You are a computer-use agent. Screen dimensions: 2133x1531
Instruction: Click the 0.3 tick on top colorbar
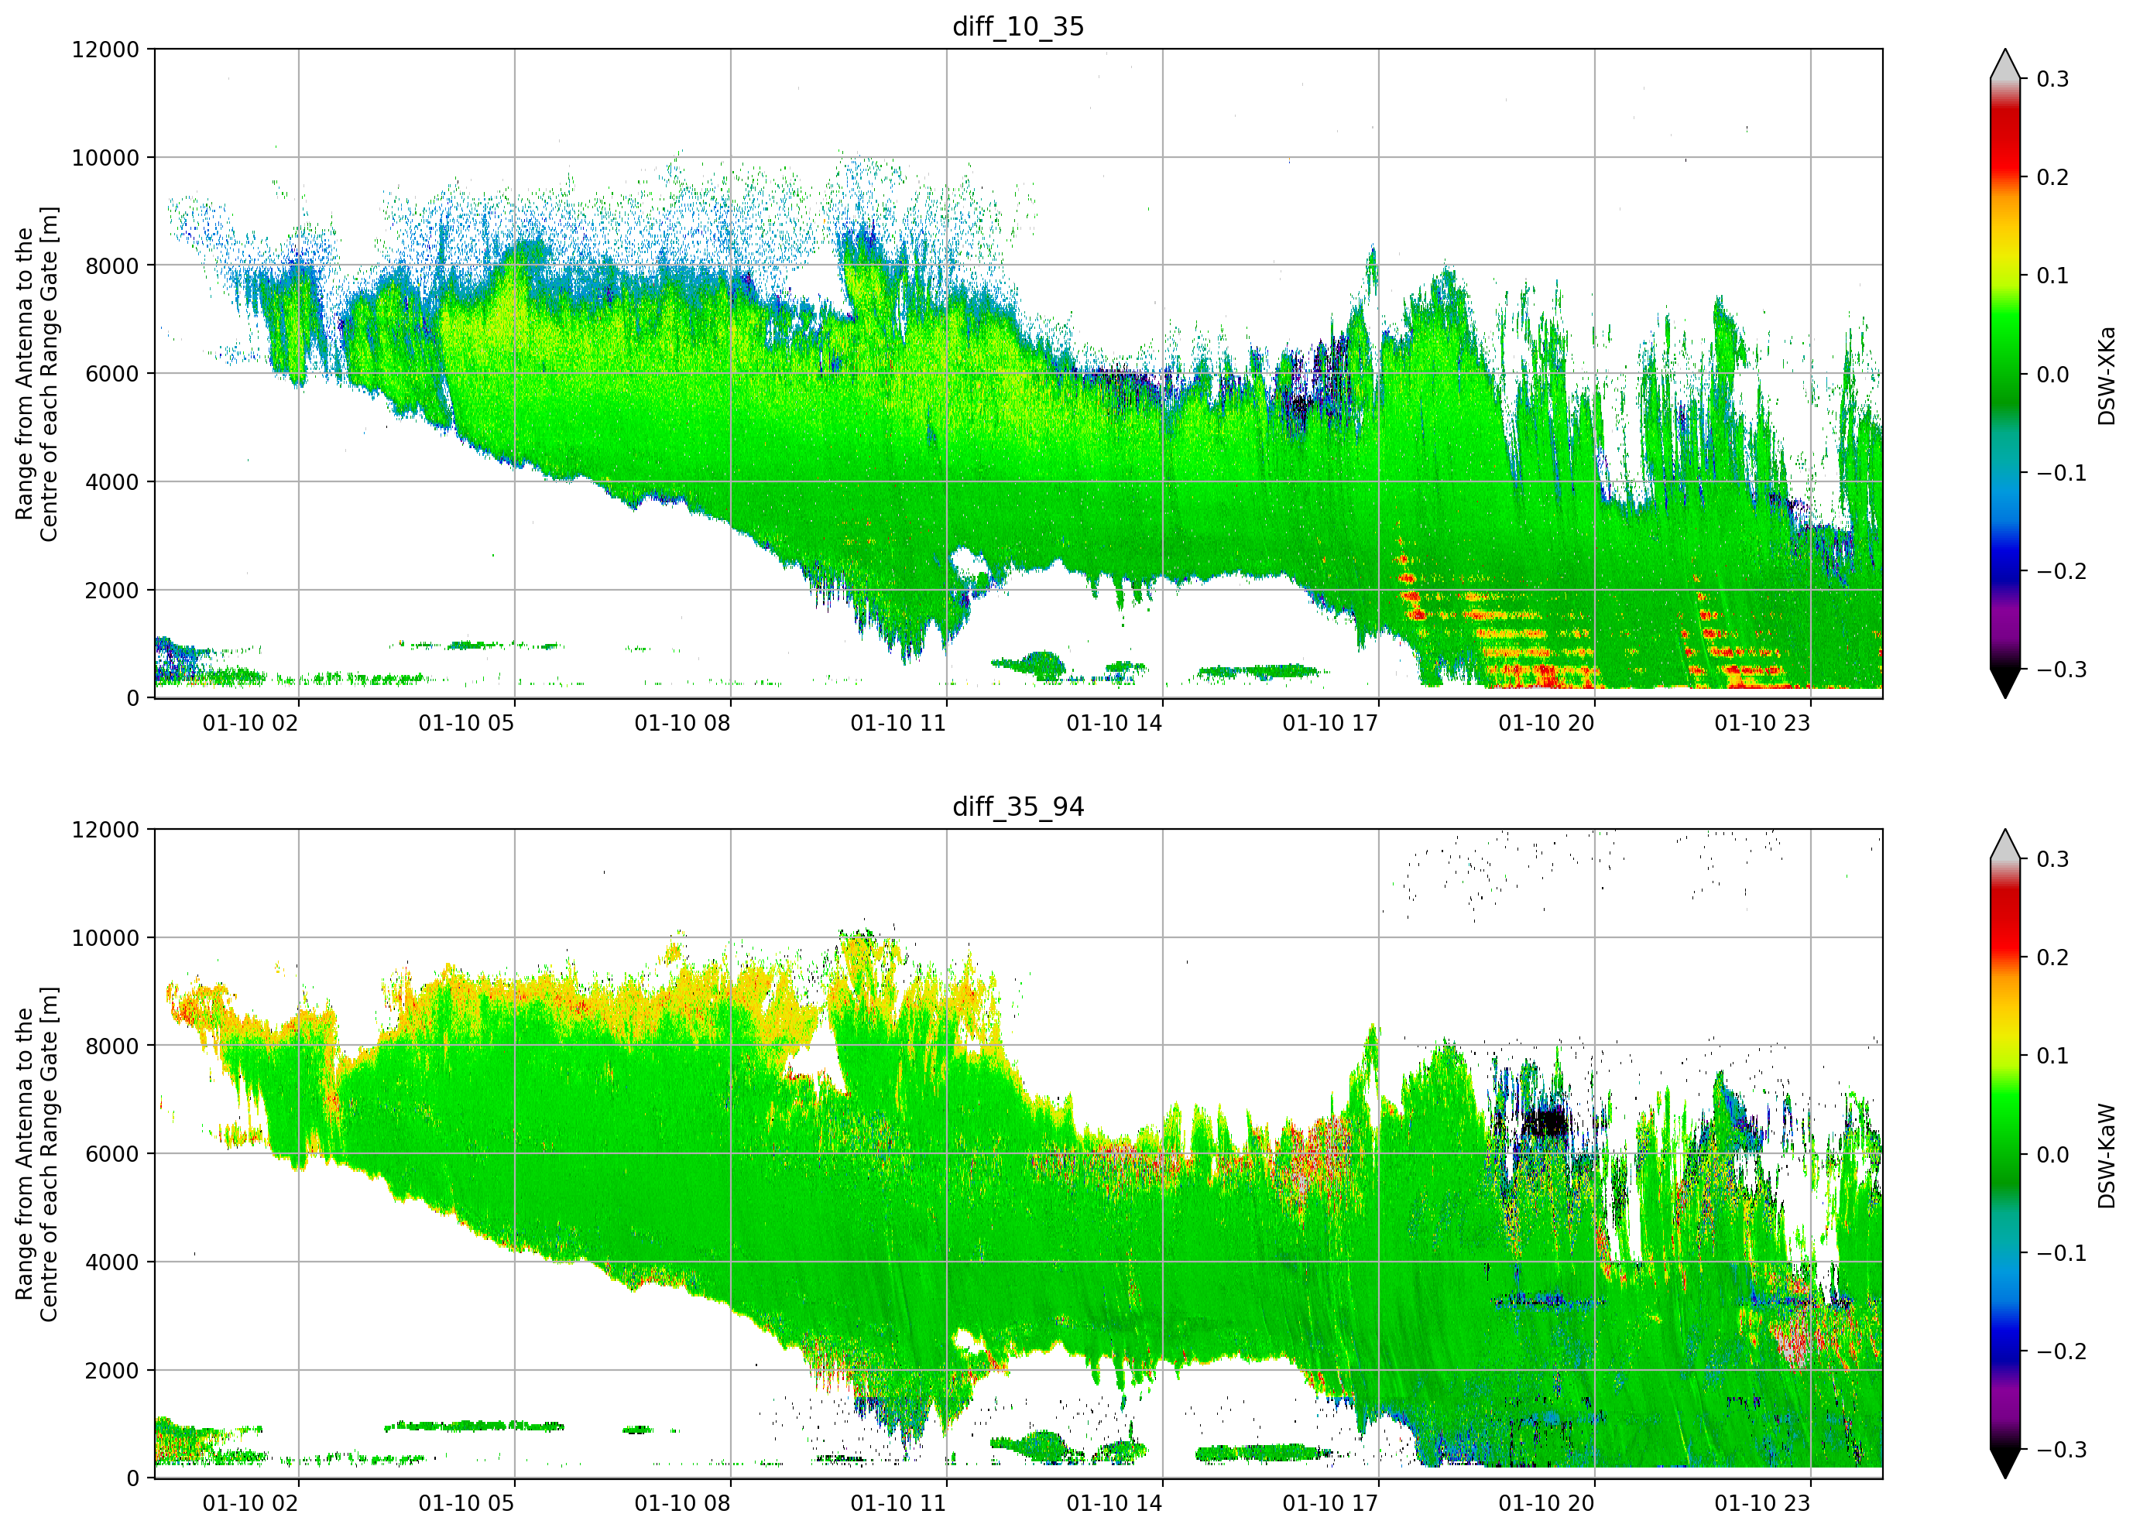tap(2053, 79)
